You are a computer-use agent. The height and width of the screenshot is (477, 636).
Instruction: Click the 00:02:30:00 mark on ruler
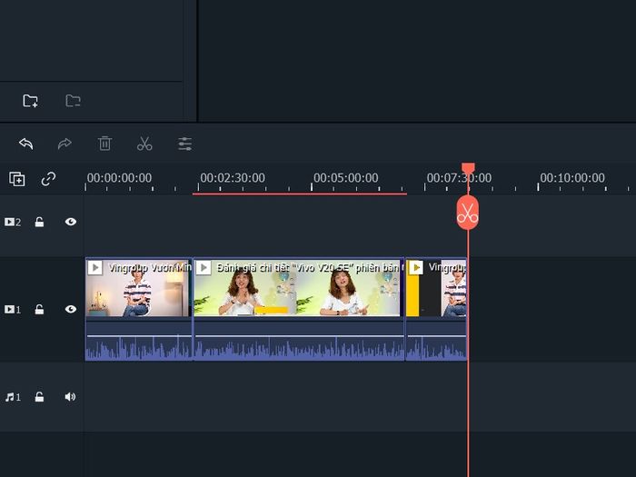pyautogui.click(x=233, y=178)
